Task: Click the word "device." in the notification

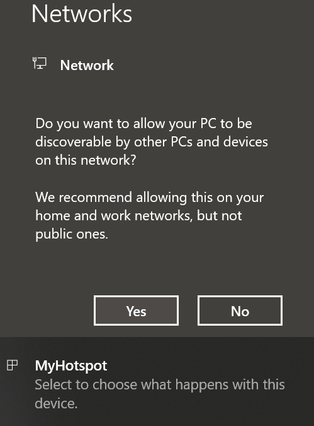Action: [57, 403]
